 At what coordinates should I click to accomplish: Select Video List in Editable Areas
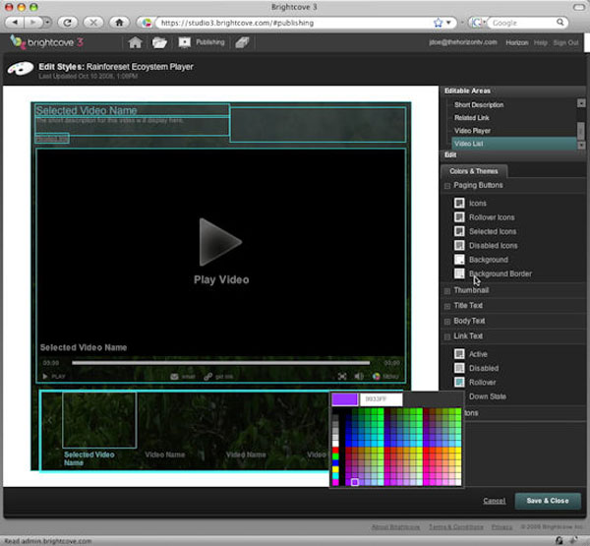[x=514, y=144]
